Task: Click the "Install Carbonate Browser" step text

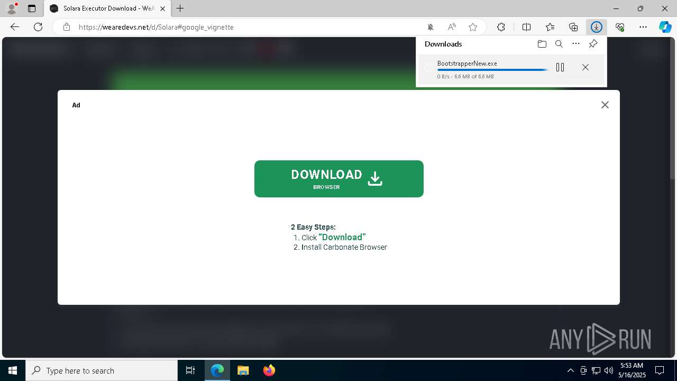Action: pyautogui.click(x=344, y=247)
